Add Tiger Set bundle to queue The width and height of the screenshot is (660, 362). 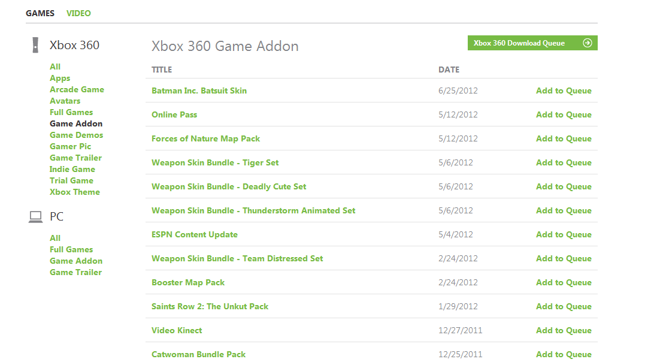point(564,162)
